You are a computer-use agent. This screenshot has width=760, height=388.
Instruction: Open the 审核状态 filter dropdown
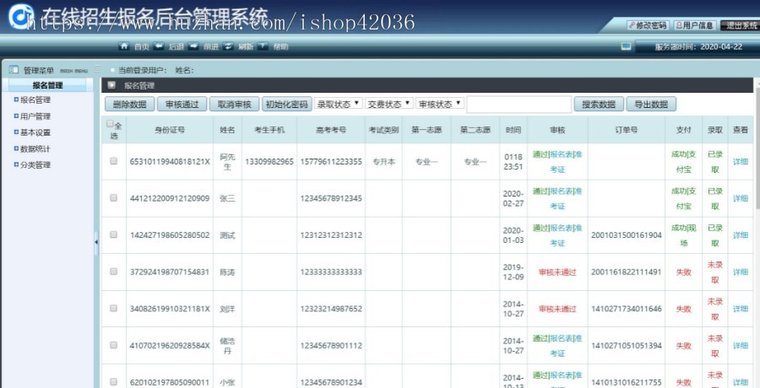coord(440,104)
